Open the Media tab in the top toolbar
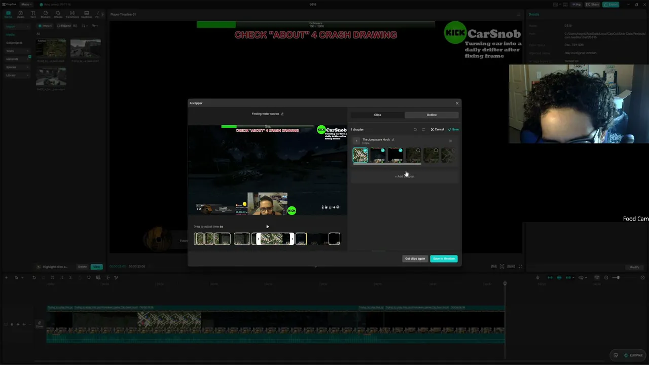The width and height of the screenshot is (649, 365). [x=8, y=14]
